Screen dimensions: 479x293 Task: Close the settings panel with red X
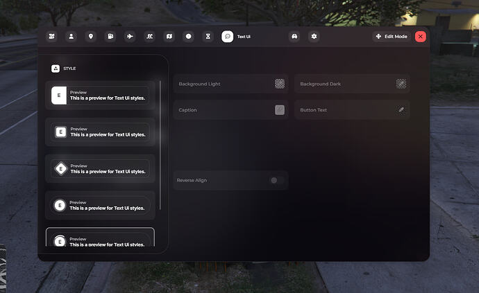(x=421, y=36)
